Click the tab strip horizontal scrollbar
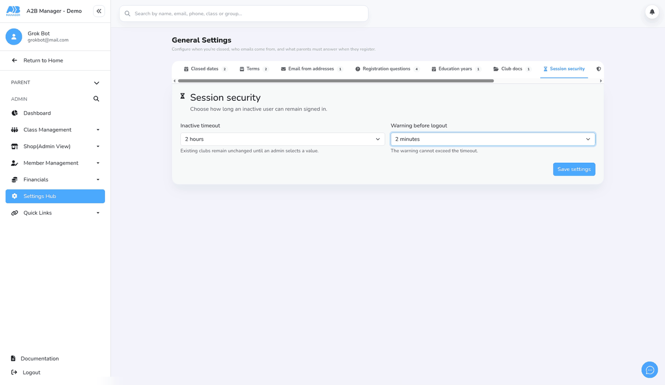 click(336, 81)
